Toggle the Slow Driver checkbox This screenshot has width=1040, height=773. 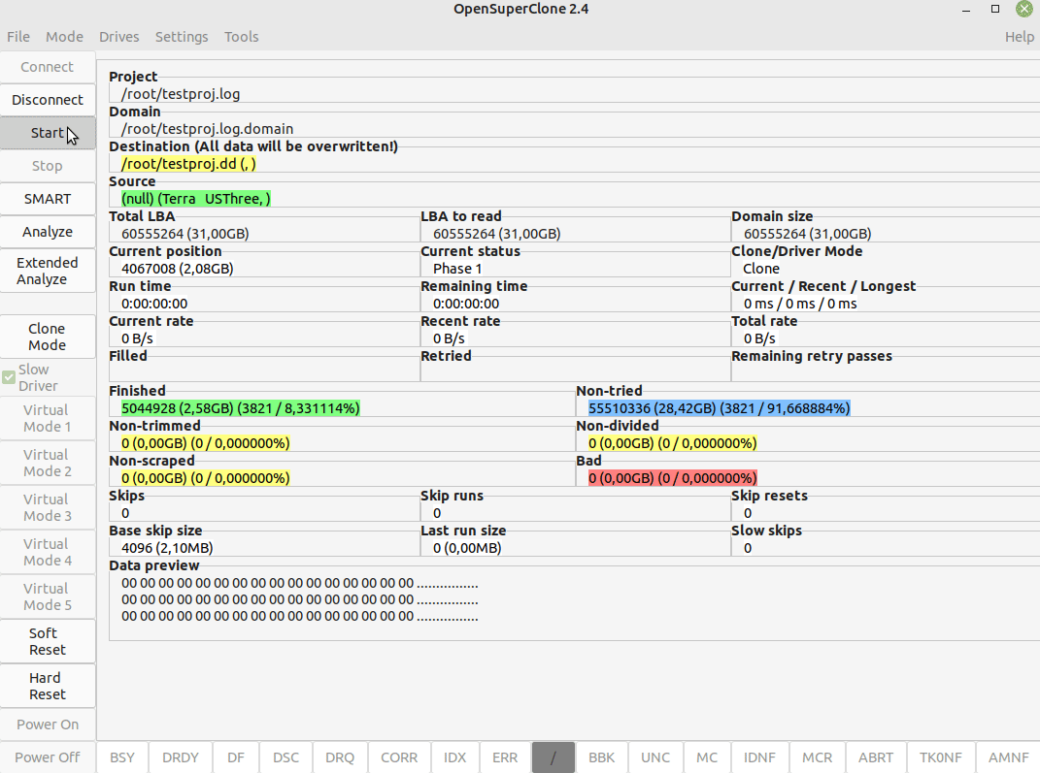[x=9, y=376]
